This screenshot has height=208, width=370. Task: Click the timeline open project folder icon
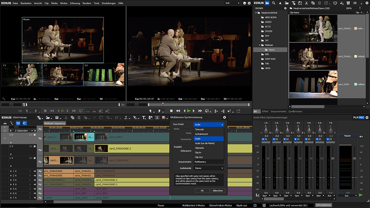(48, 118)
